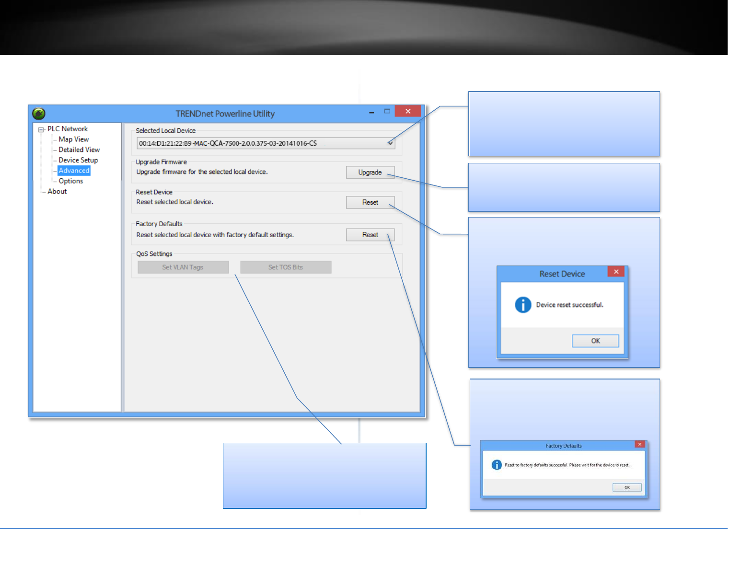Click the 'Upgrade Firmware' group label
This screenshot has height=575, width=742.
coord(161,162)
